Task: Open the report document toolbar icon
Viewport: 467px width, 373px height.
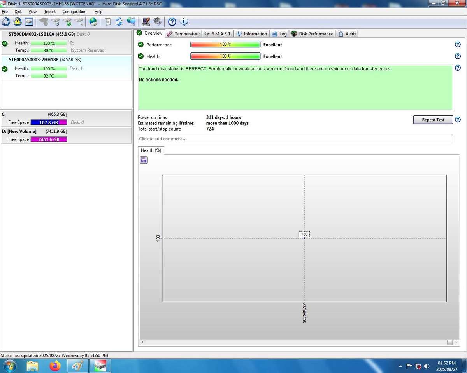Action: click(108, 22)
